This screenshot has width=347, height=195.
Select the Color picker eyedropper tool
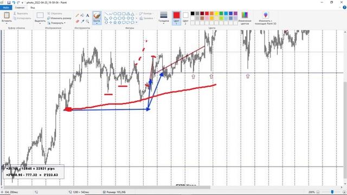[x=82, y=21]
